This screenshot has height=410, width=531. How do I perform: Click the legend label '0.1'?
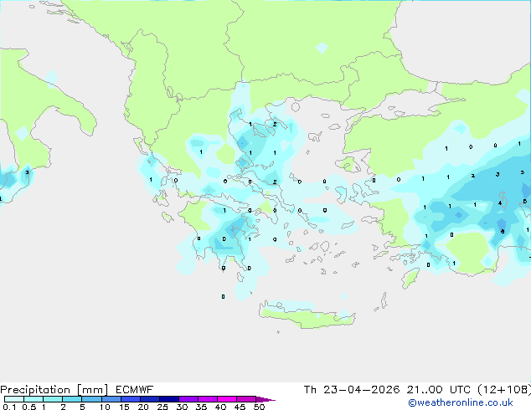pos(9,407)
